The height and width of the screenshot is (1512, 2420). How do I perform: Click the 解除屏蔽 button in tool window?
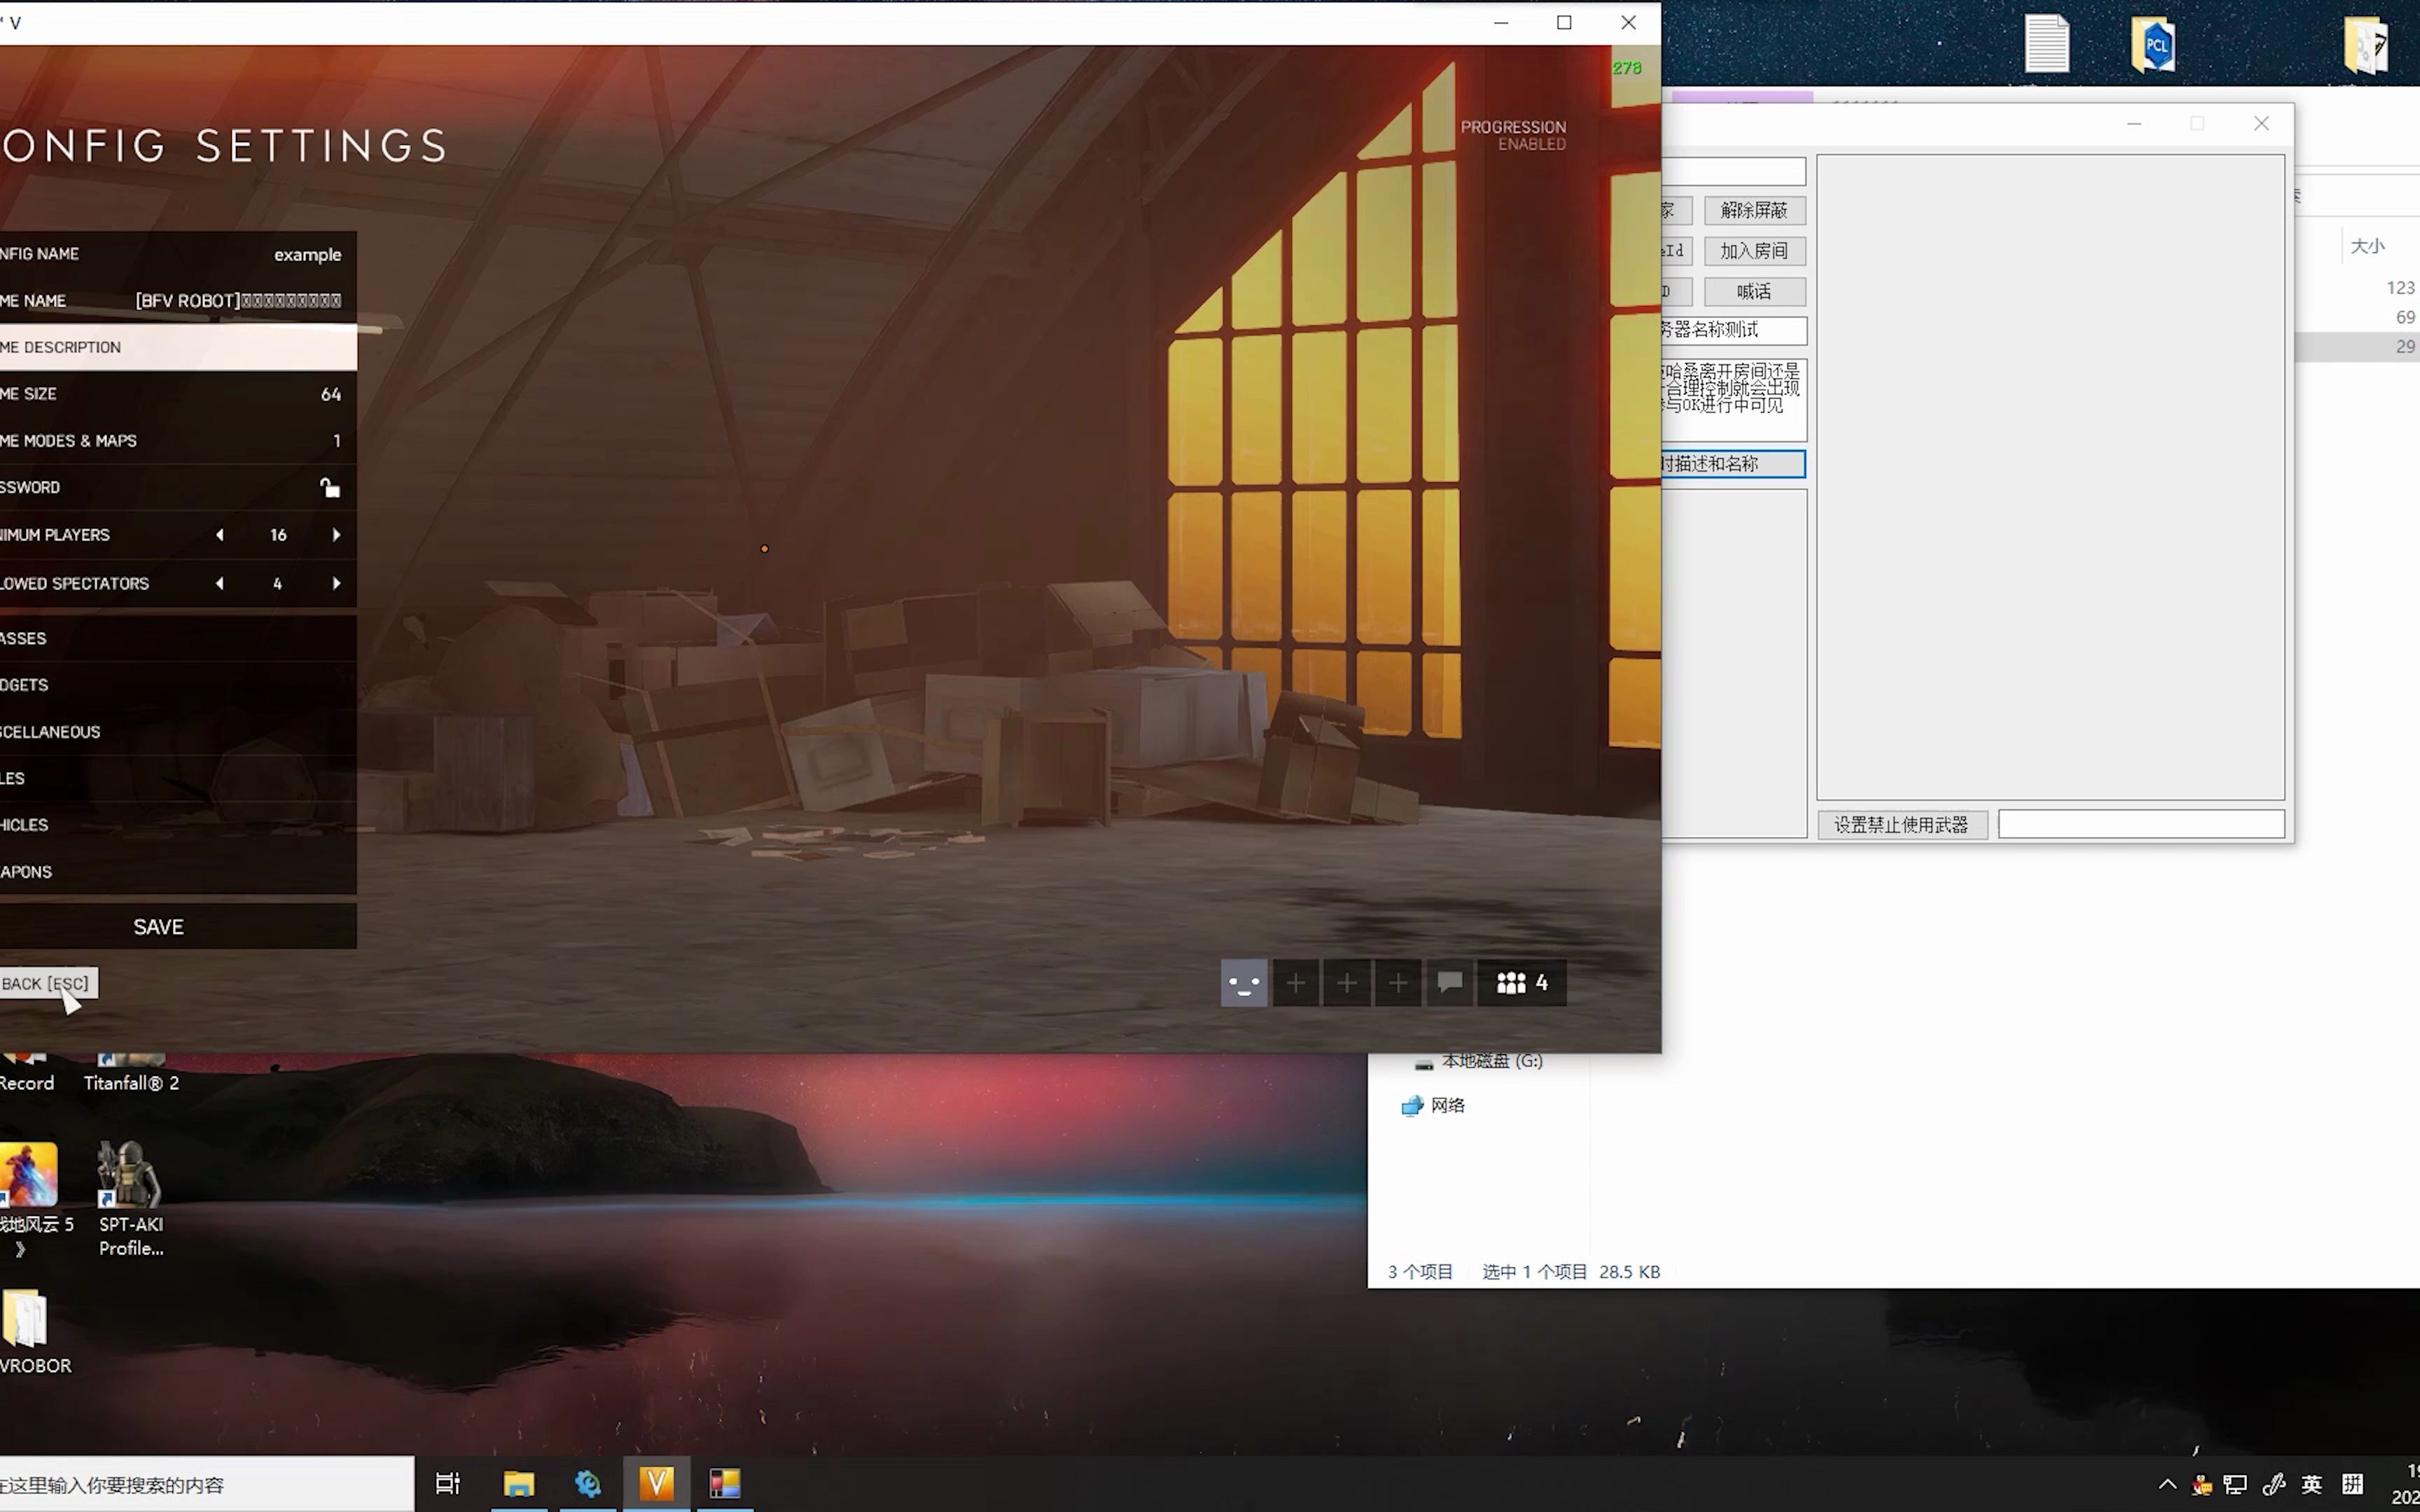[x=1754, y=210]
